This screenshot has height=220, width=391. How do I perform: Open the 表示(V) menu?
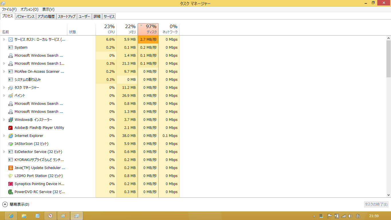click(48, 9)
